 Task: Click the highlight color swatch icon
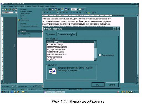(x=89, y=12)
